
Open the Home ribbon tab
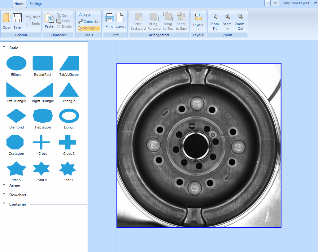(x=19, y=4)
